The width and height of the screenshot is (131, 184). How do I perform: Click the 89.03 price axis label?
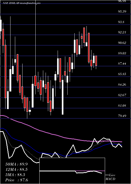122,53
